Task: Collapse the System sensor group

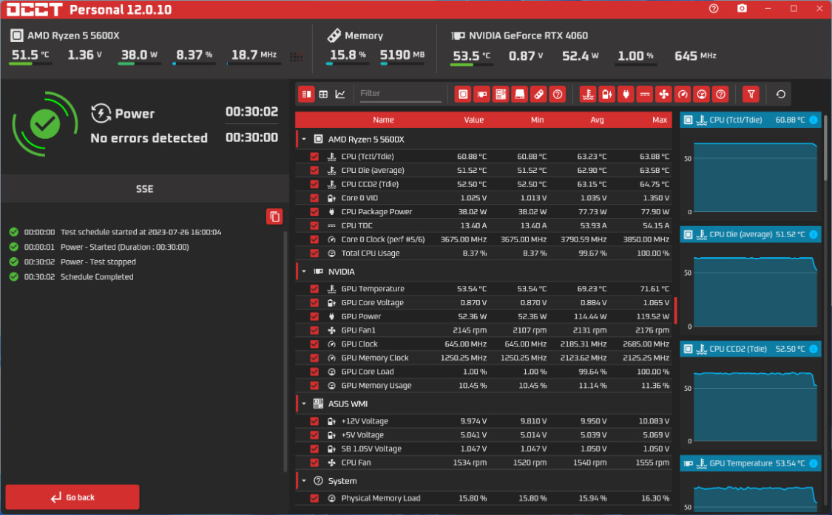Action: pyautogui.click(x=304, y=481)
